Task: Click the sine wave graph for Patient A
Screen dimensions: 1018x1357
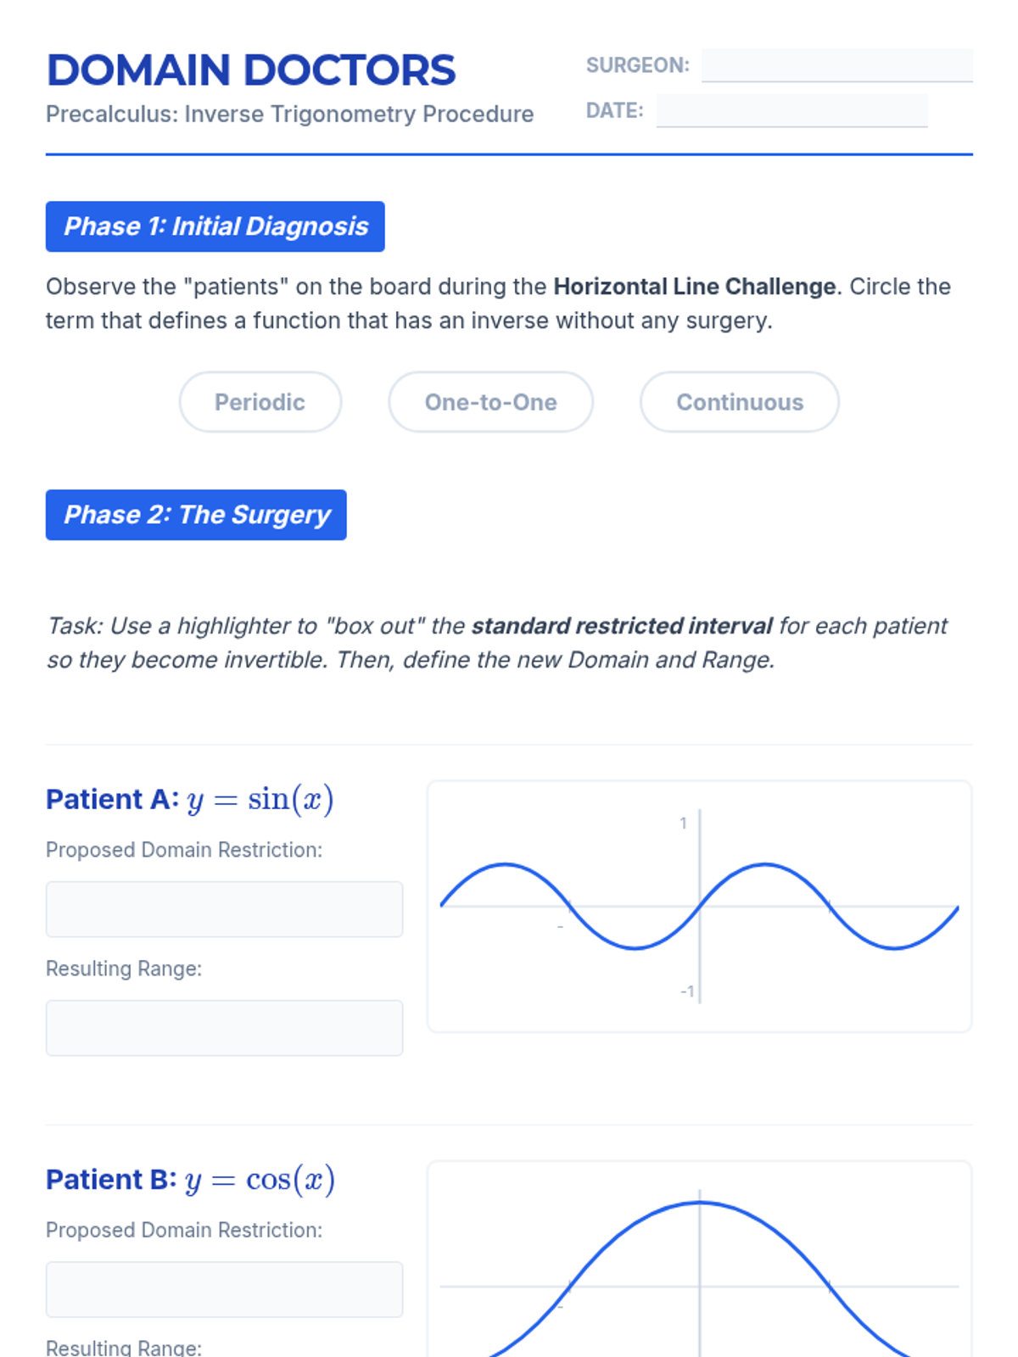Action: 700,907
